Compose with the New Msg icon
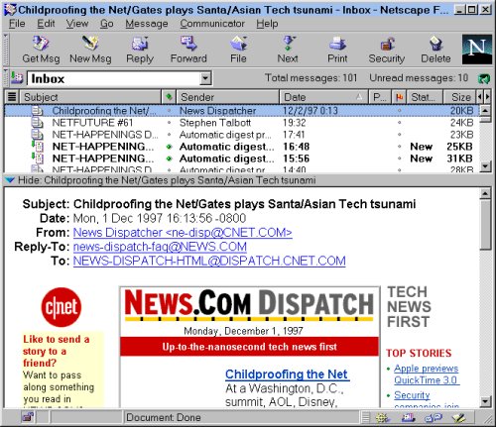 (90, 50)
